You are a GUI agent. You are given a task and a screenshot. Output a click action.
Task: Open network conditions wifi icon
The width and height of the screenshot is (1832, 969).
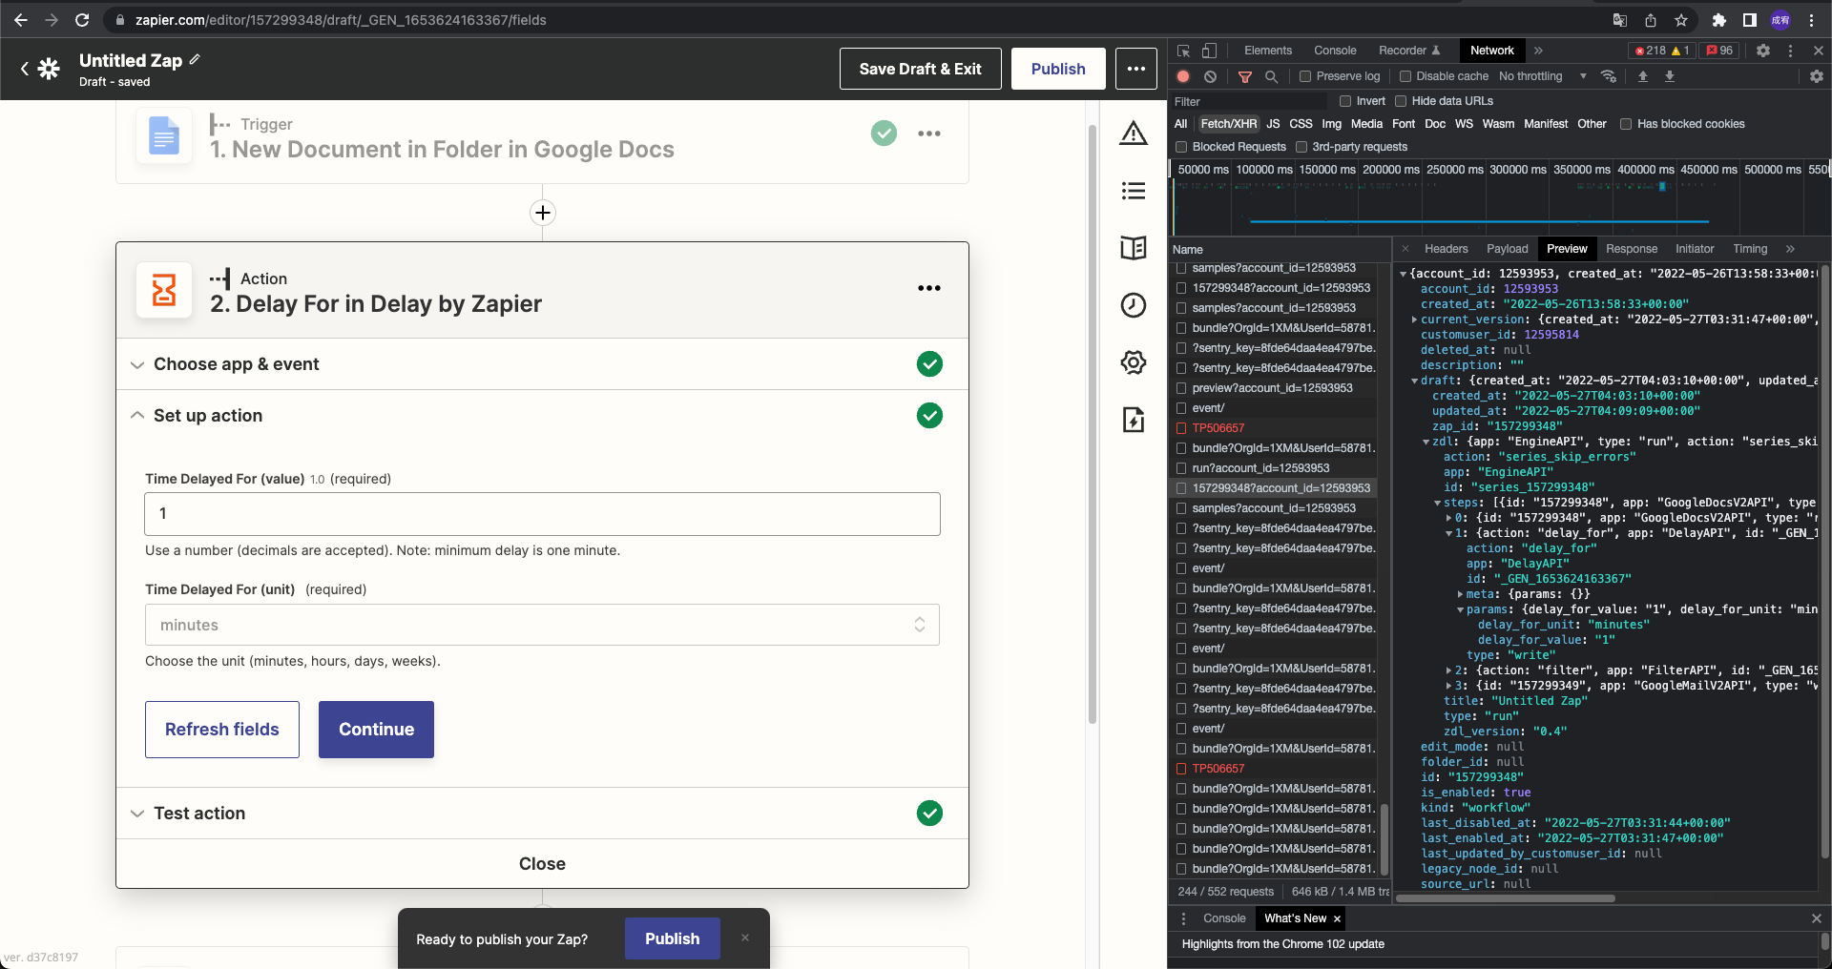pos(1609,76)
